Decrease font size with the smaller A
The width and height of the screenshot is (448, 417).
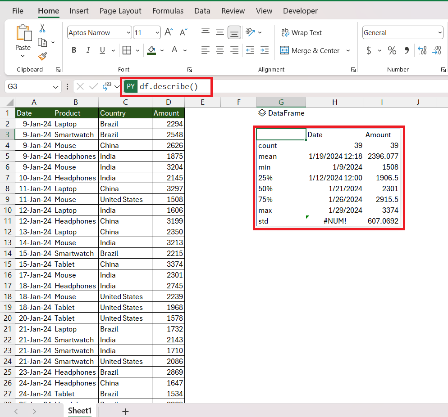183,32
